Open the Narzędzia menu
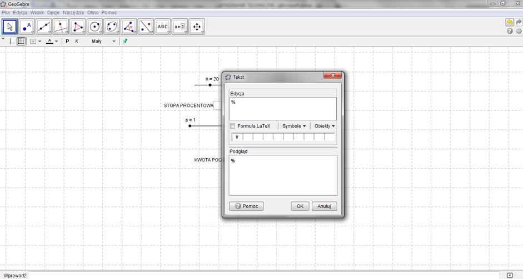This screenshot has width=523, height=279. click(73, 13)
